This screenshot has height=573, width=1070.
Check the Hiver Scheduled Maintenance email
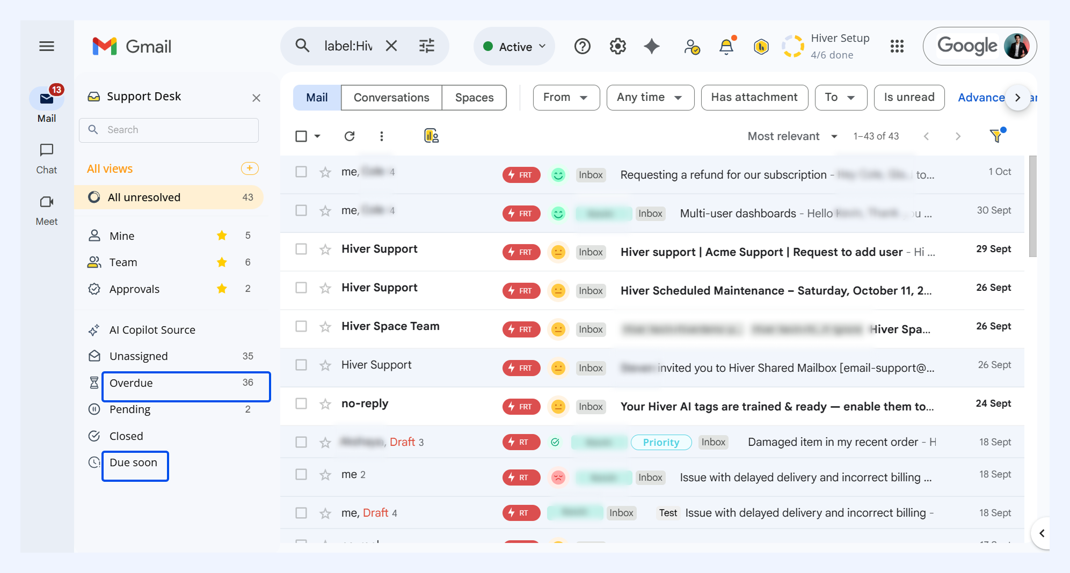point(301,288)
